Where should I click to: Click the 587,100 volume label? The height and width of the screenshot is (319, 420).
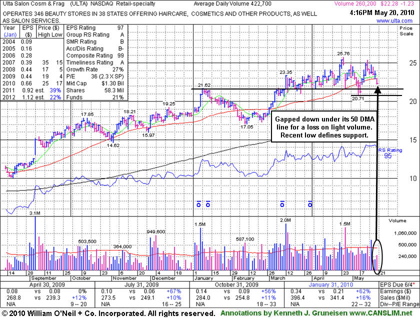click(245, 239)
